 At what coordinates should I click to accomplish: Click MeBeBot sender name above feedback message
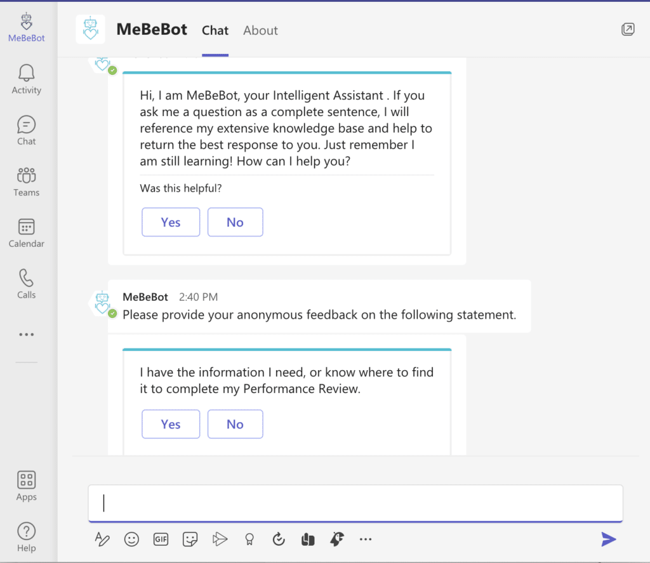click(x=145, y=297)
